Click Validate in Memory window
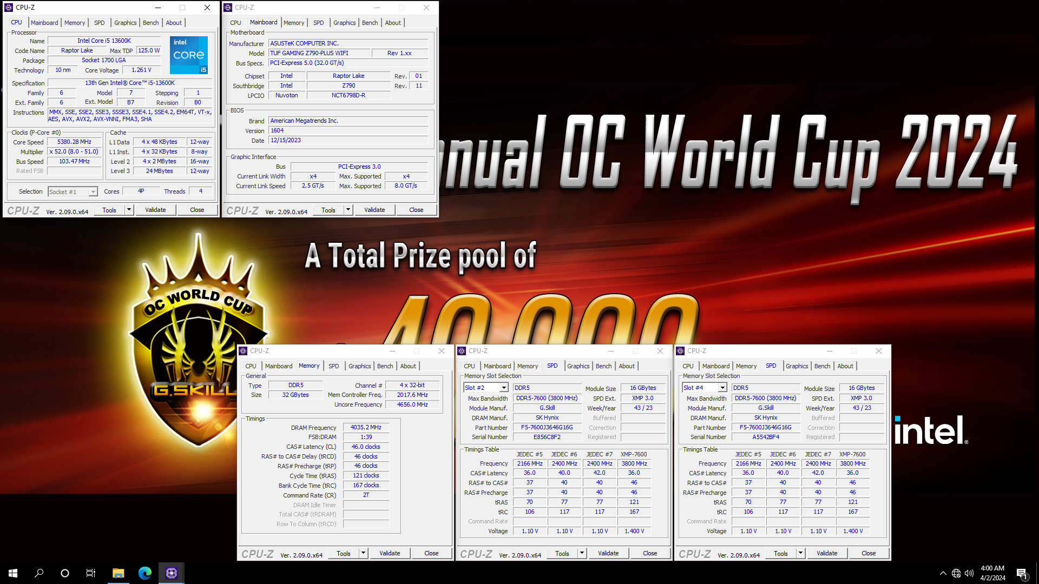The image size is (1039, 584). tap(390, 553)
